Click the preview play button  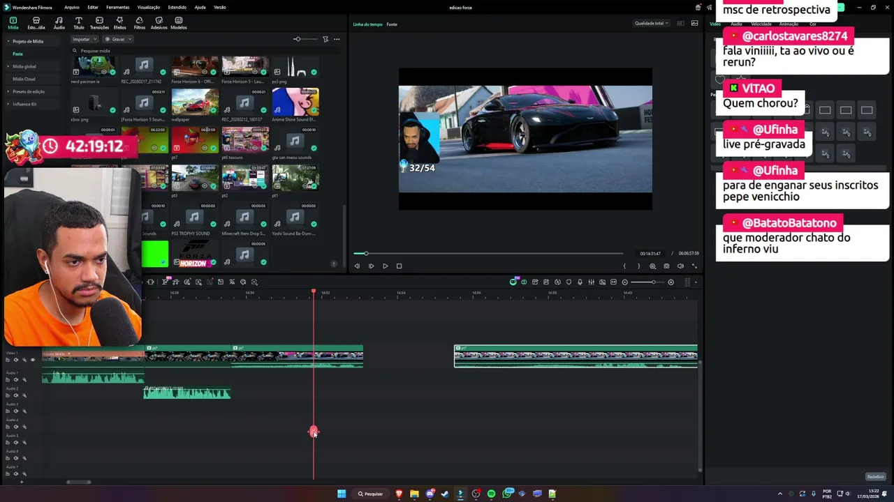385,266
